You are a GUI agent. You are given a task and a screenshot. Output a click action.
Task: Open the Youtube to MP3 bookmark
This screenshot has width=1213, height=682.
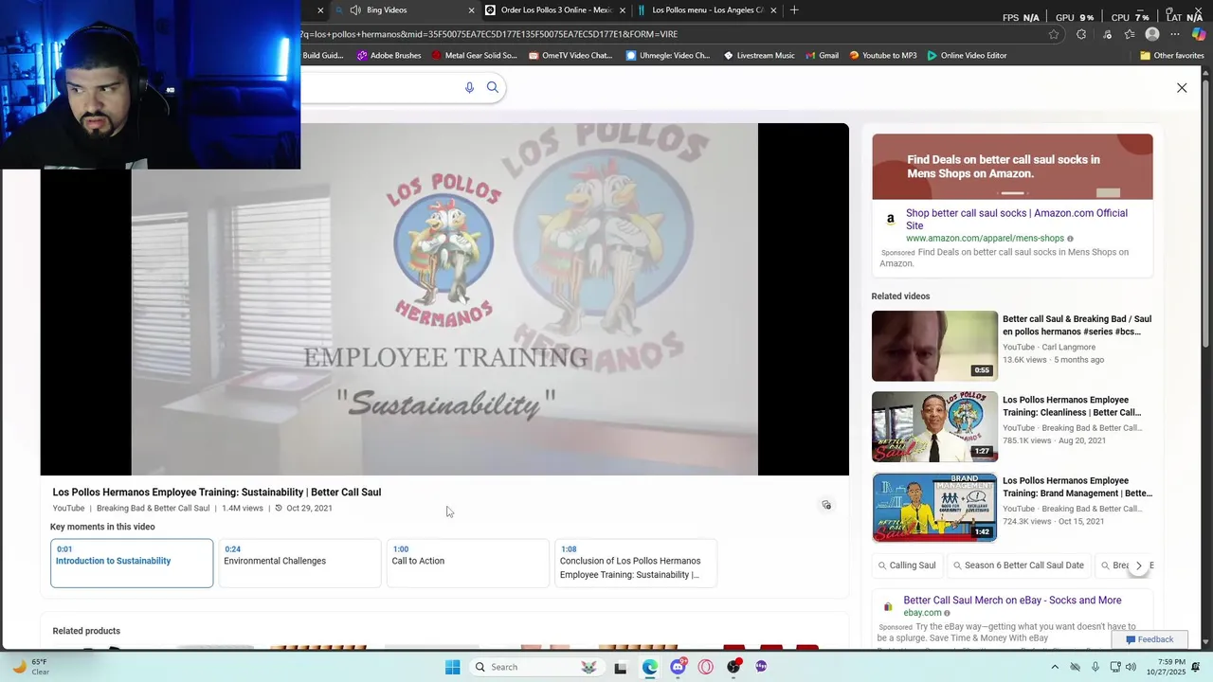882,56
